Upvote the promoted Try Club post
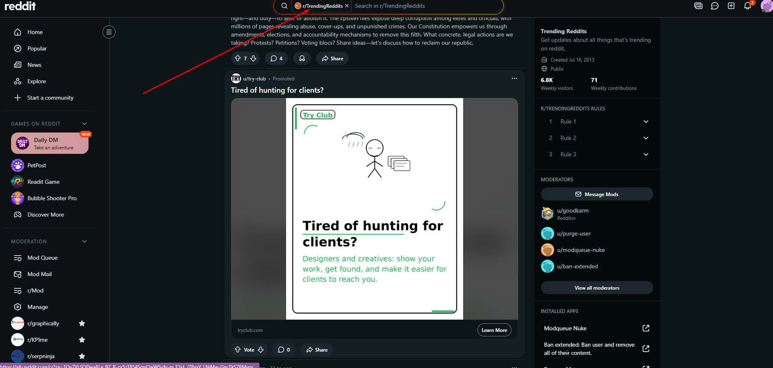 [x=238, y=350]
